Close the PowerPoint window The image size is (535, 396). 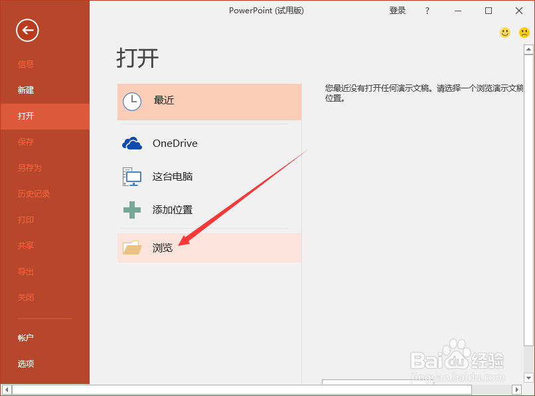(519, 11)
